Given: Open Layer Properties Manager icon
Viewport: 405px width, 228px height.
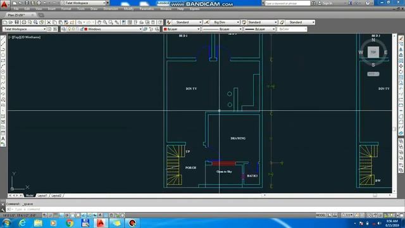Looking at the screenshot, I should [63, 29].
